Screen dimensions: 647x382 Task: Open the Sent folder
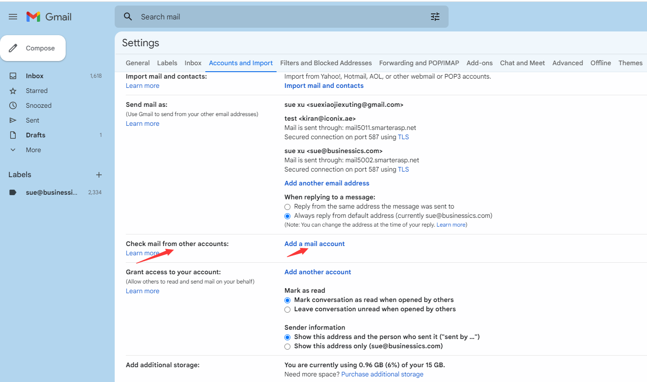point(32,120)
